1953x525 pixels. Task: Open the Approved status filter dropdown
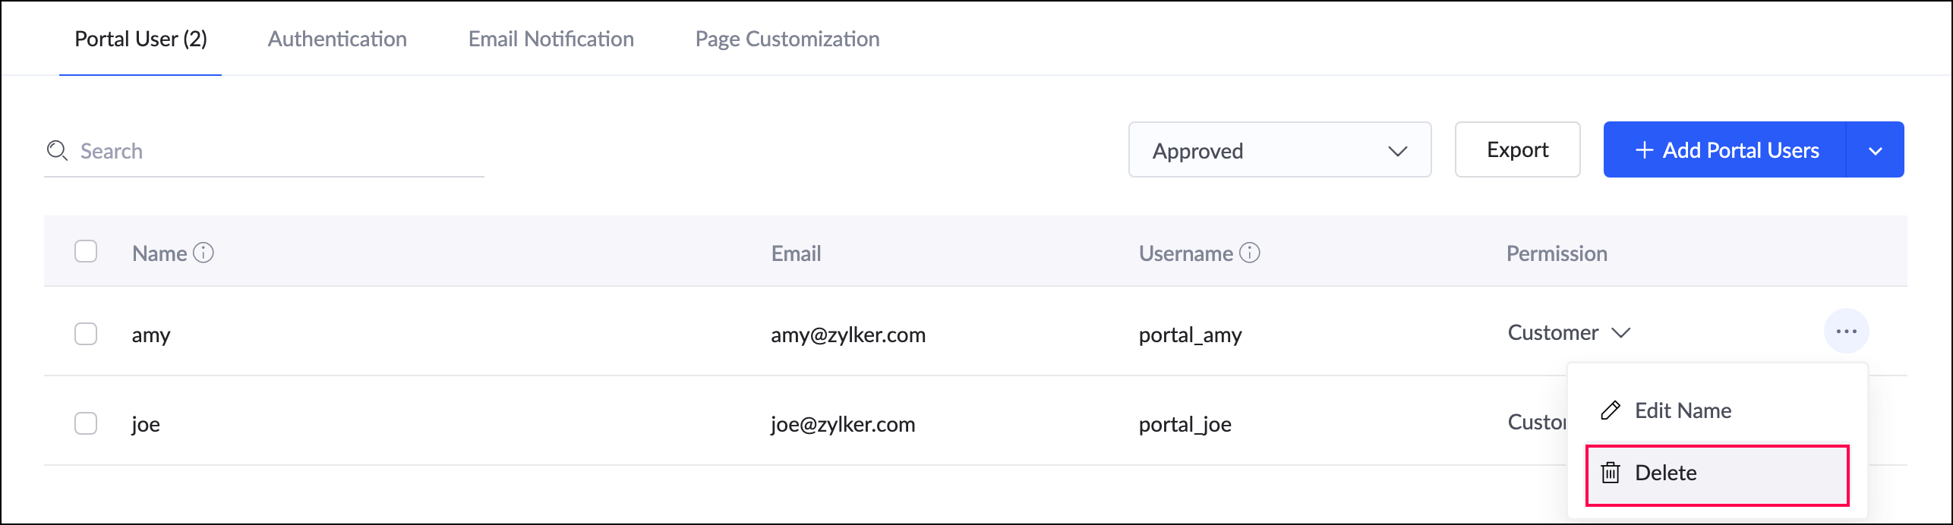(1279, 150)
